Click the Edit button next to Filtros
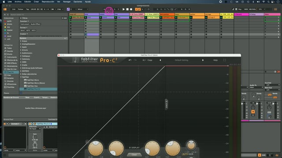This screenshot has height=158, width=282. pyautogui.click(x=64, y=18)
